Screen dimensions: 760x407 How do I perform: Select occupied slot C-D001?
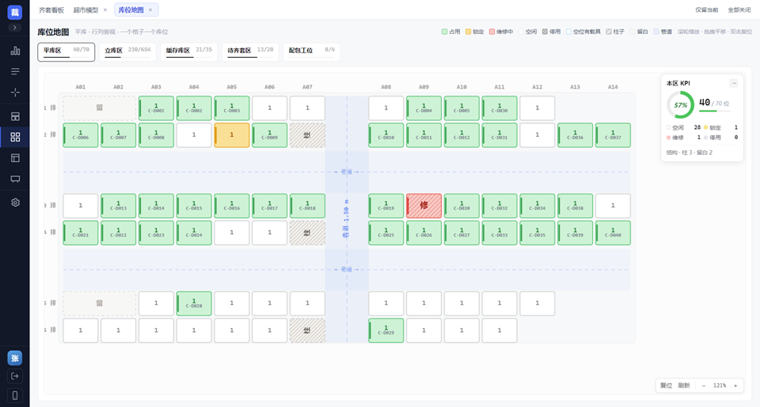pyautogui.click(x=156, y=108)
